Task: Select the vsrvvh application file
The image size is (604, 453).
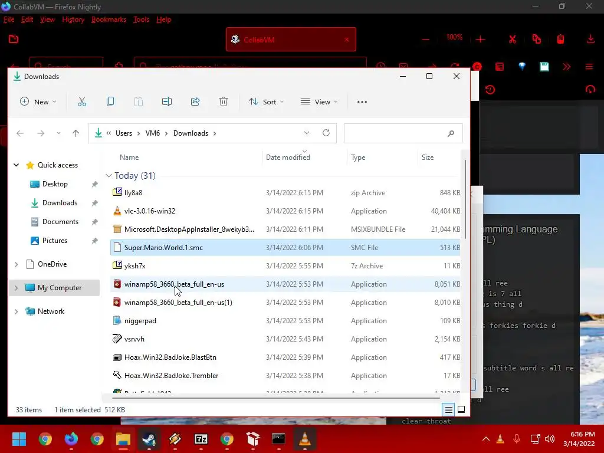Action: point(285,339)
